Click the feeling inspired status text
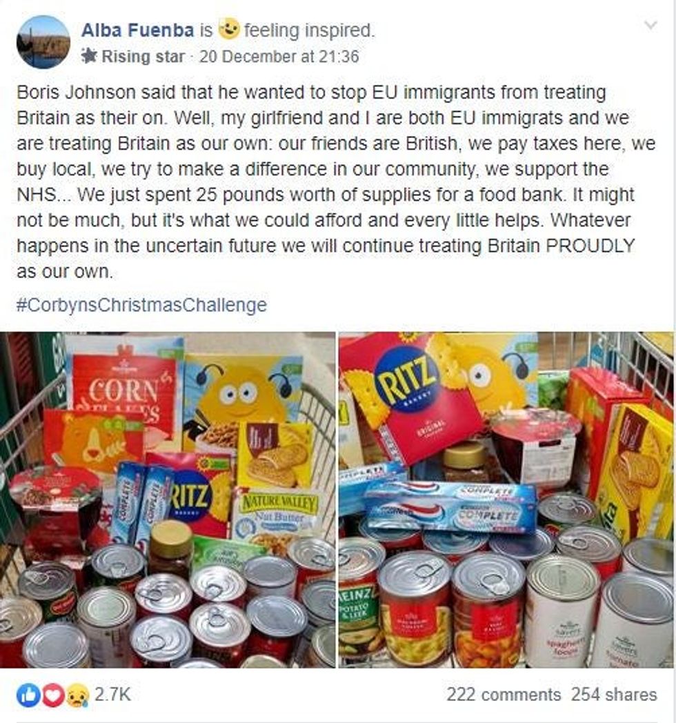Screen dimensions: 676x723 click(x=310, y=30)
